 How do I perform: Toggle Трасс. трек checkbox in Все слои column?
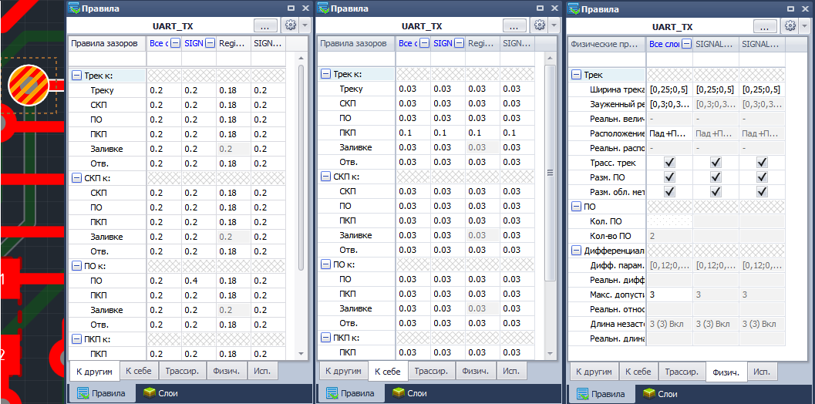pyautogui.click(x=669, y=163)
